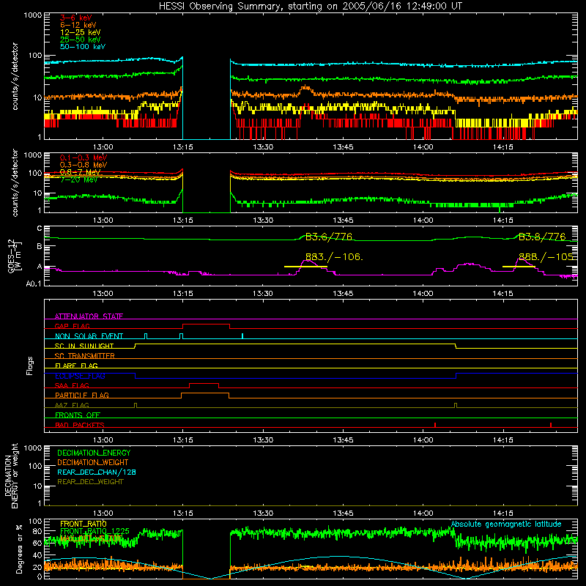Screen dimensions: 586x586
Task: Click the GAP_FLAG label
Action: click(x=72, y=326)
